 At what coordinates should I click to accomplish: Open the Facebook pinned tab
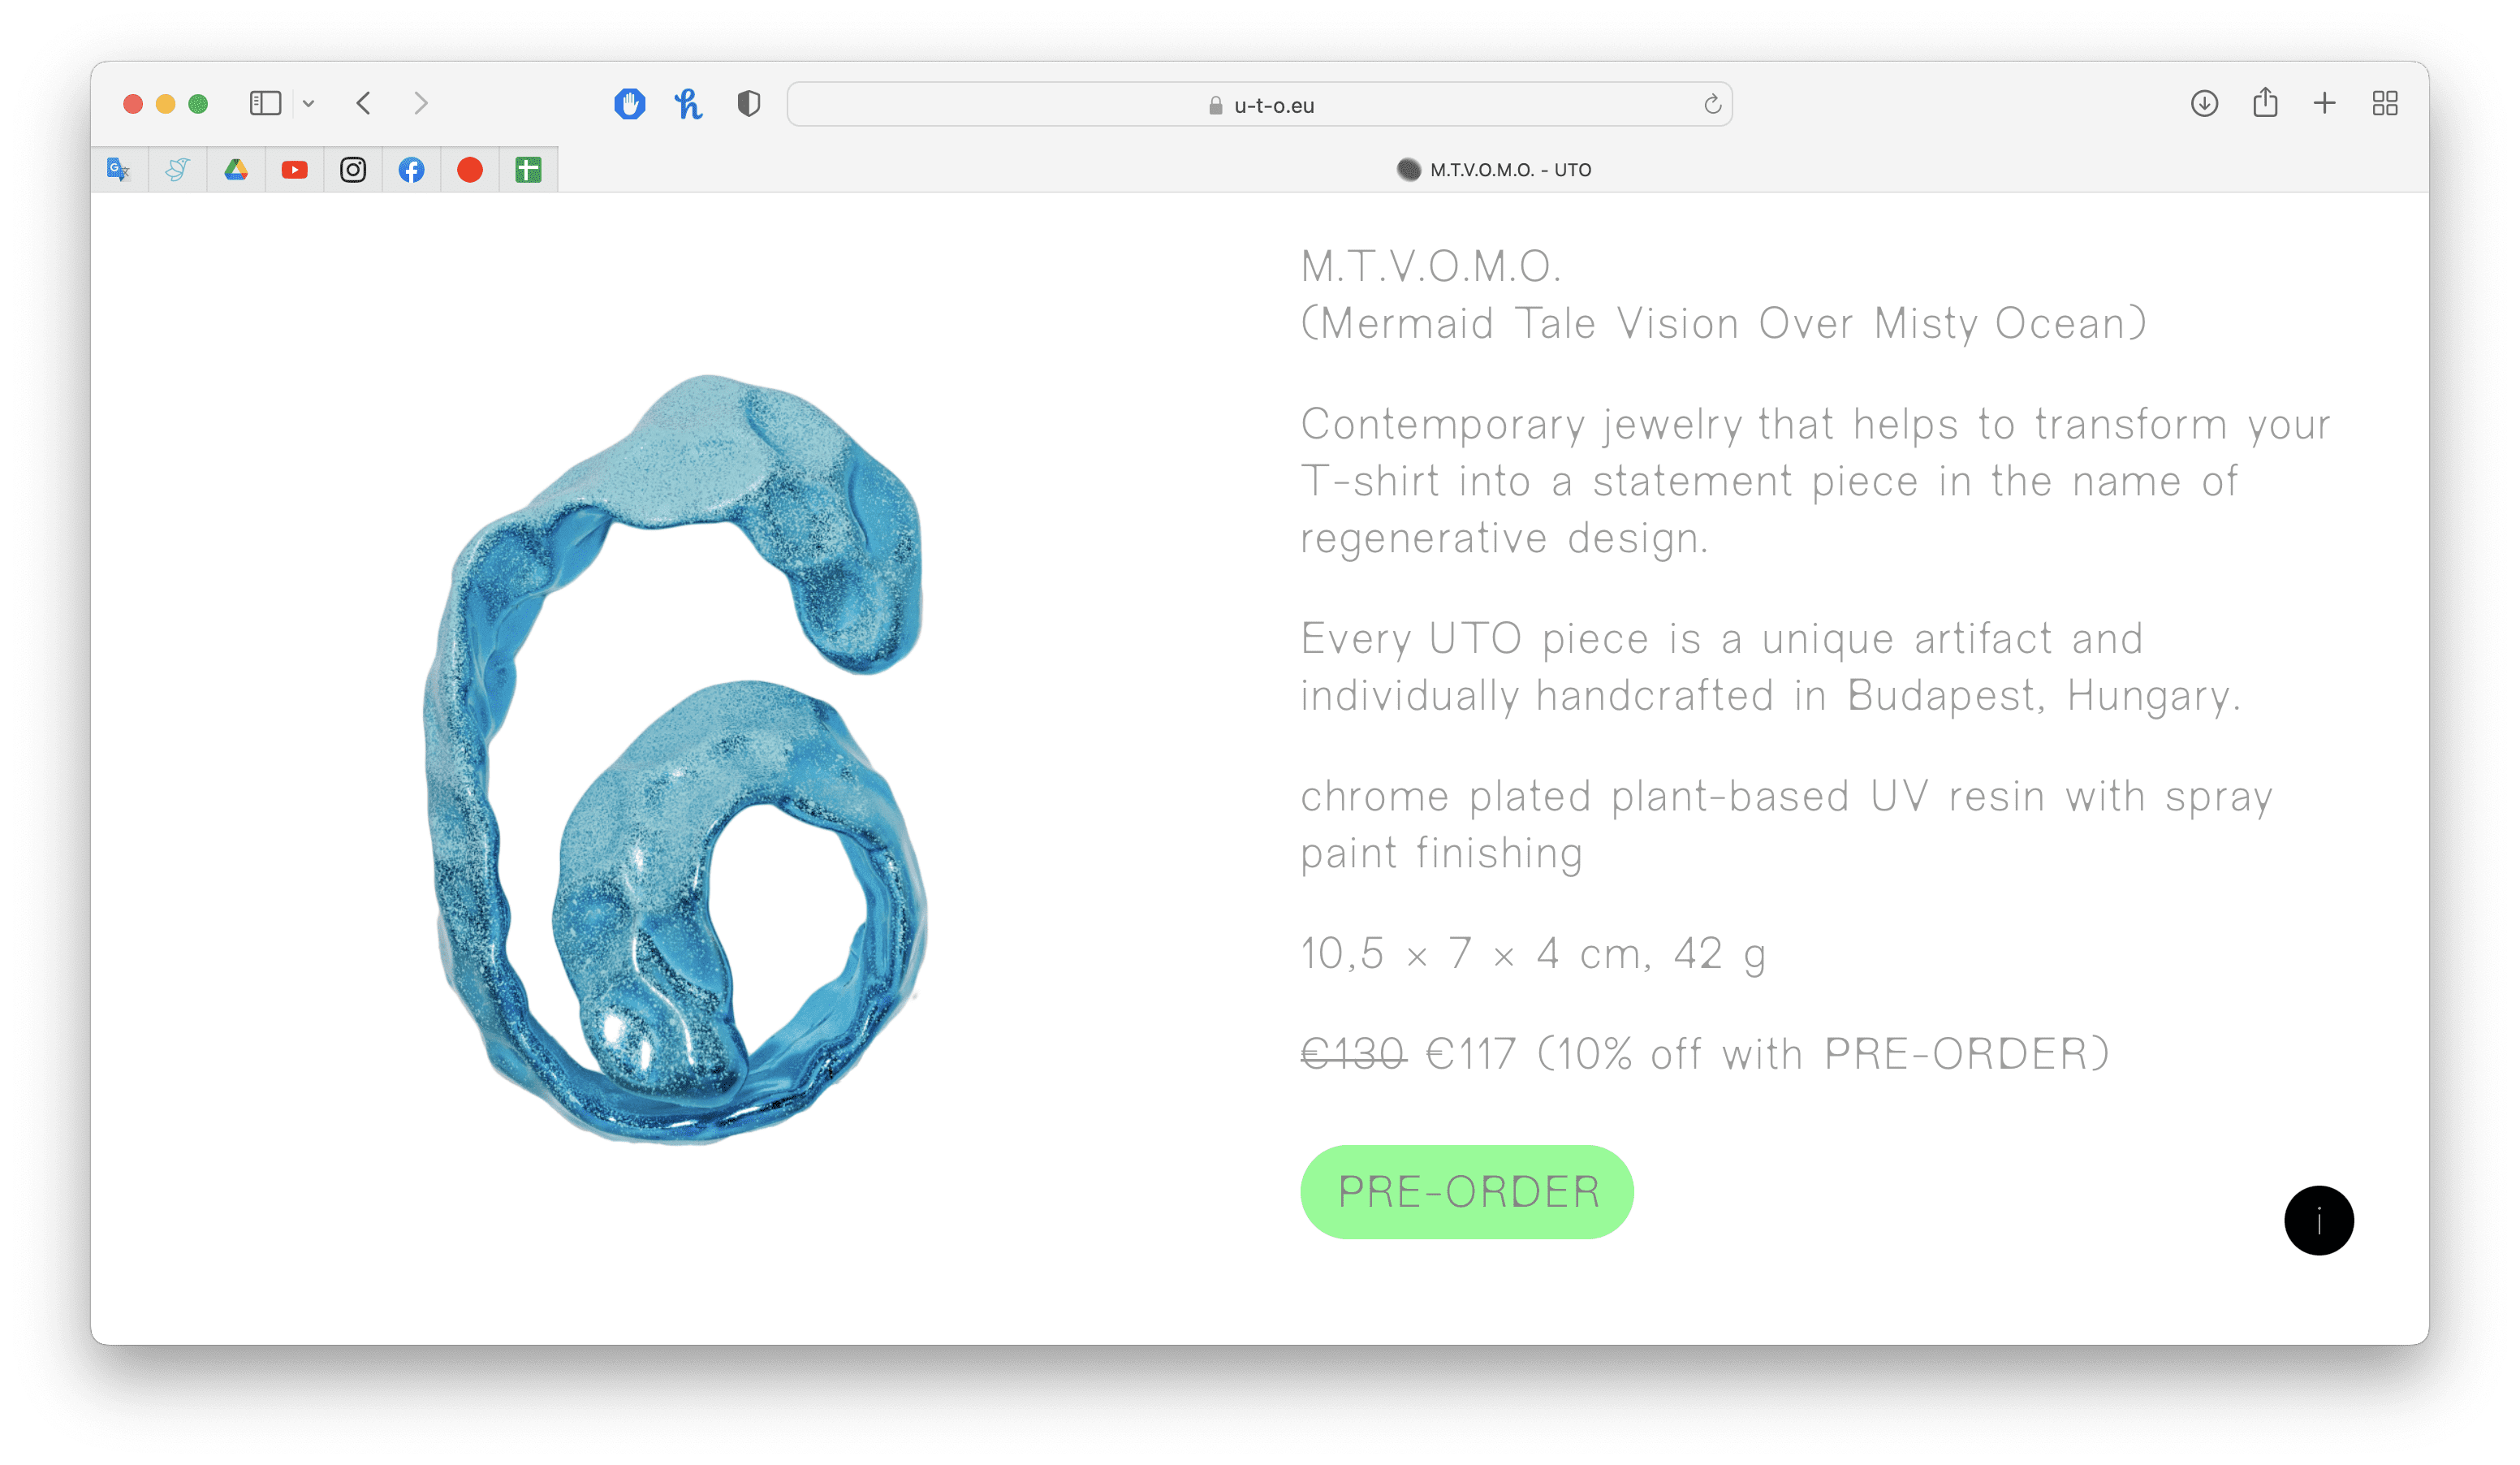coord(411,170)
